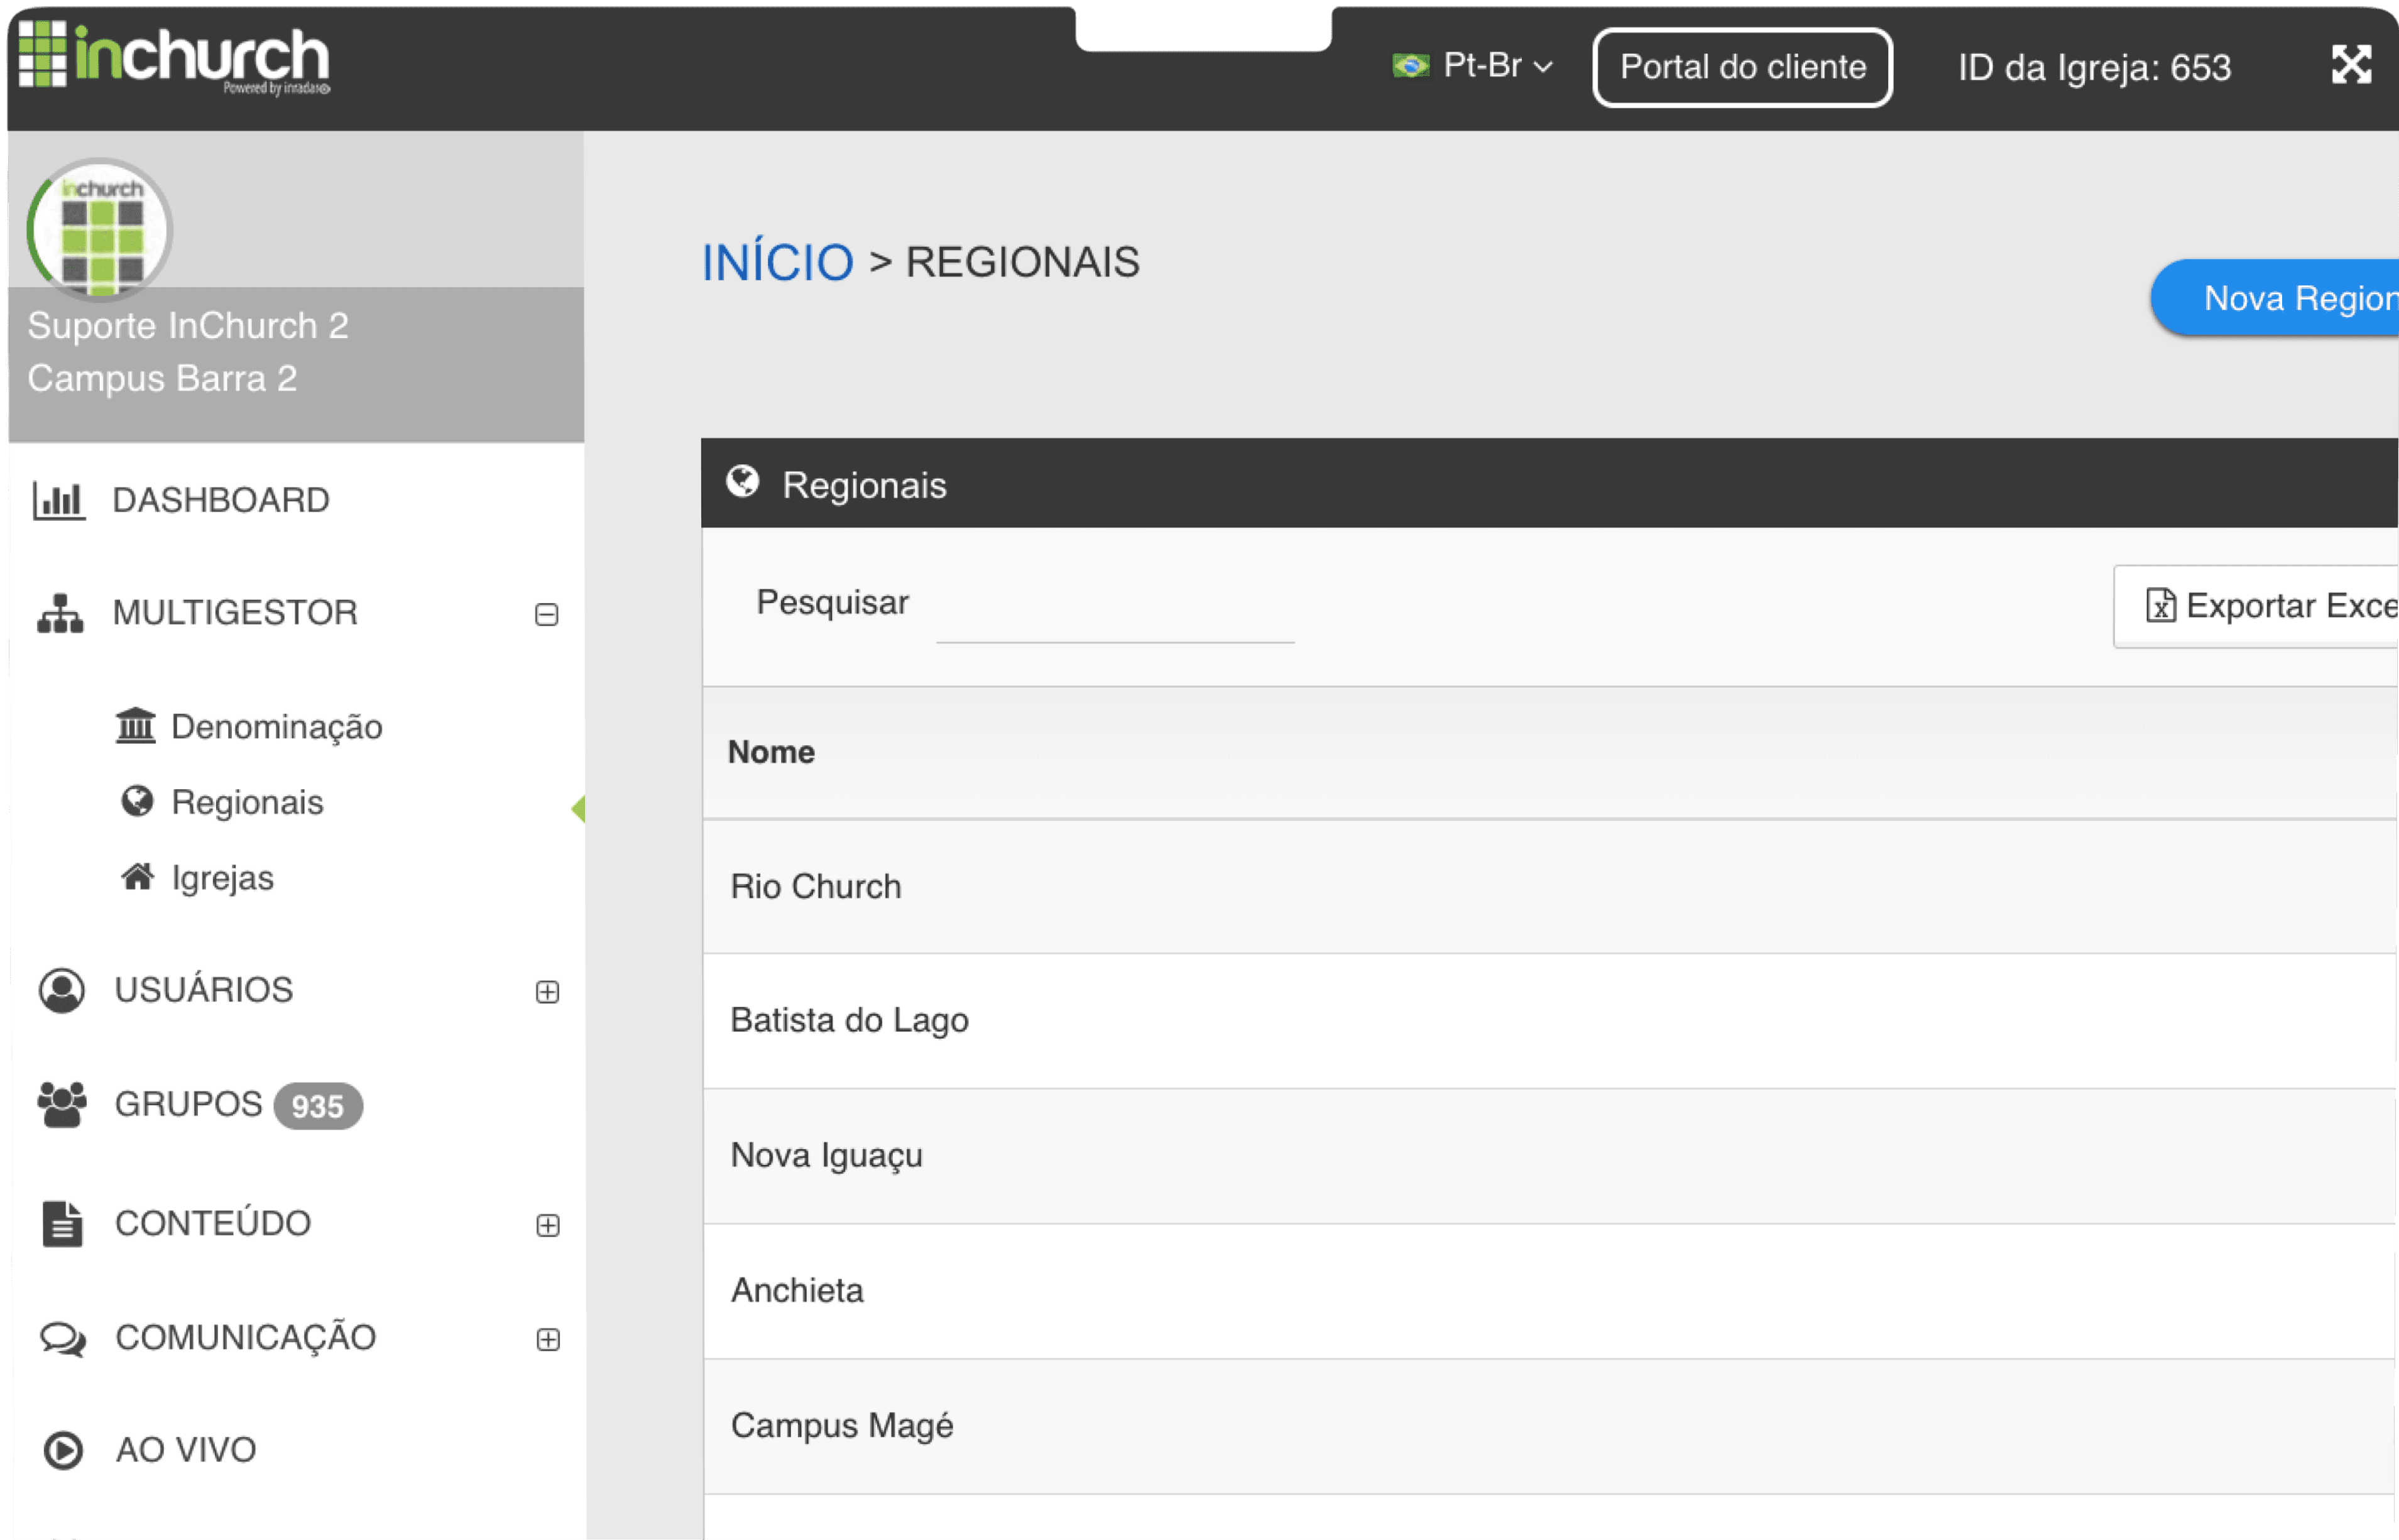Go to INÍCIO via the breadcrumb link
The height and width of the screenshot is (1540, 2399).
(x=777, y=262)
